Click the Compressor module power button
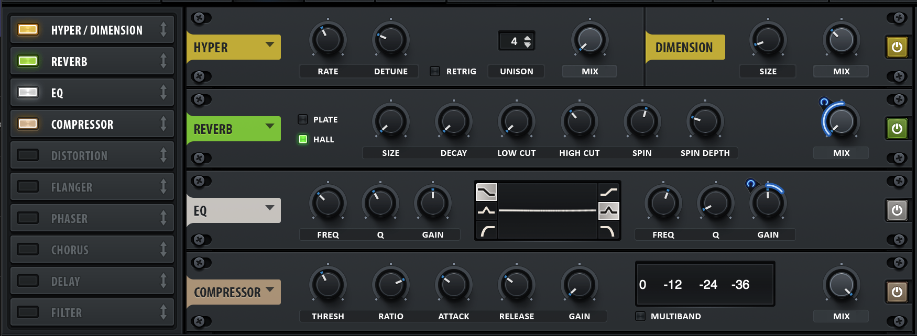917x336 pixels. click(897, 292)
